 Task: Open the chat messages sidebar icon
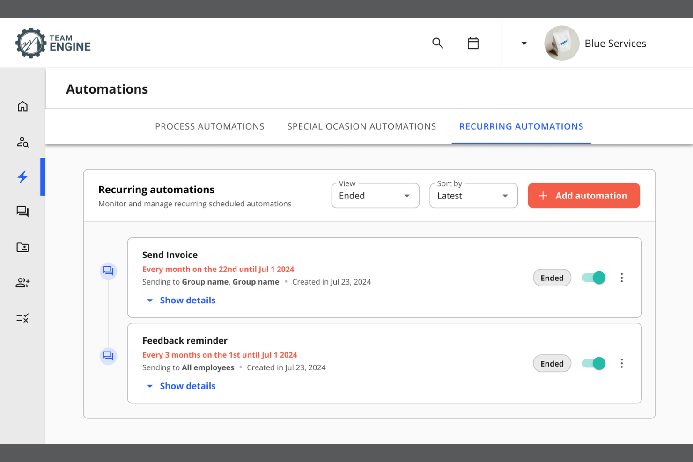pyautogui.click(x=22, y=212)
